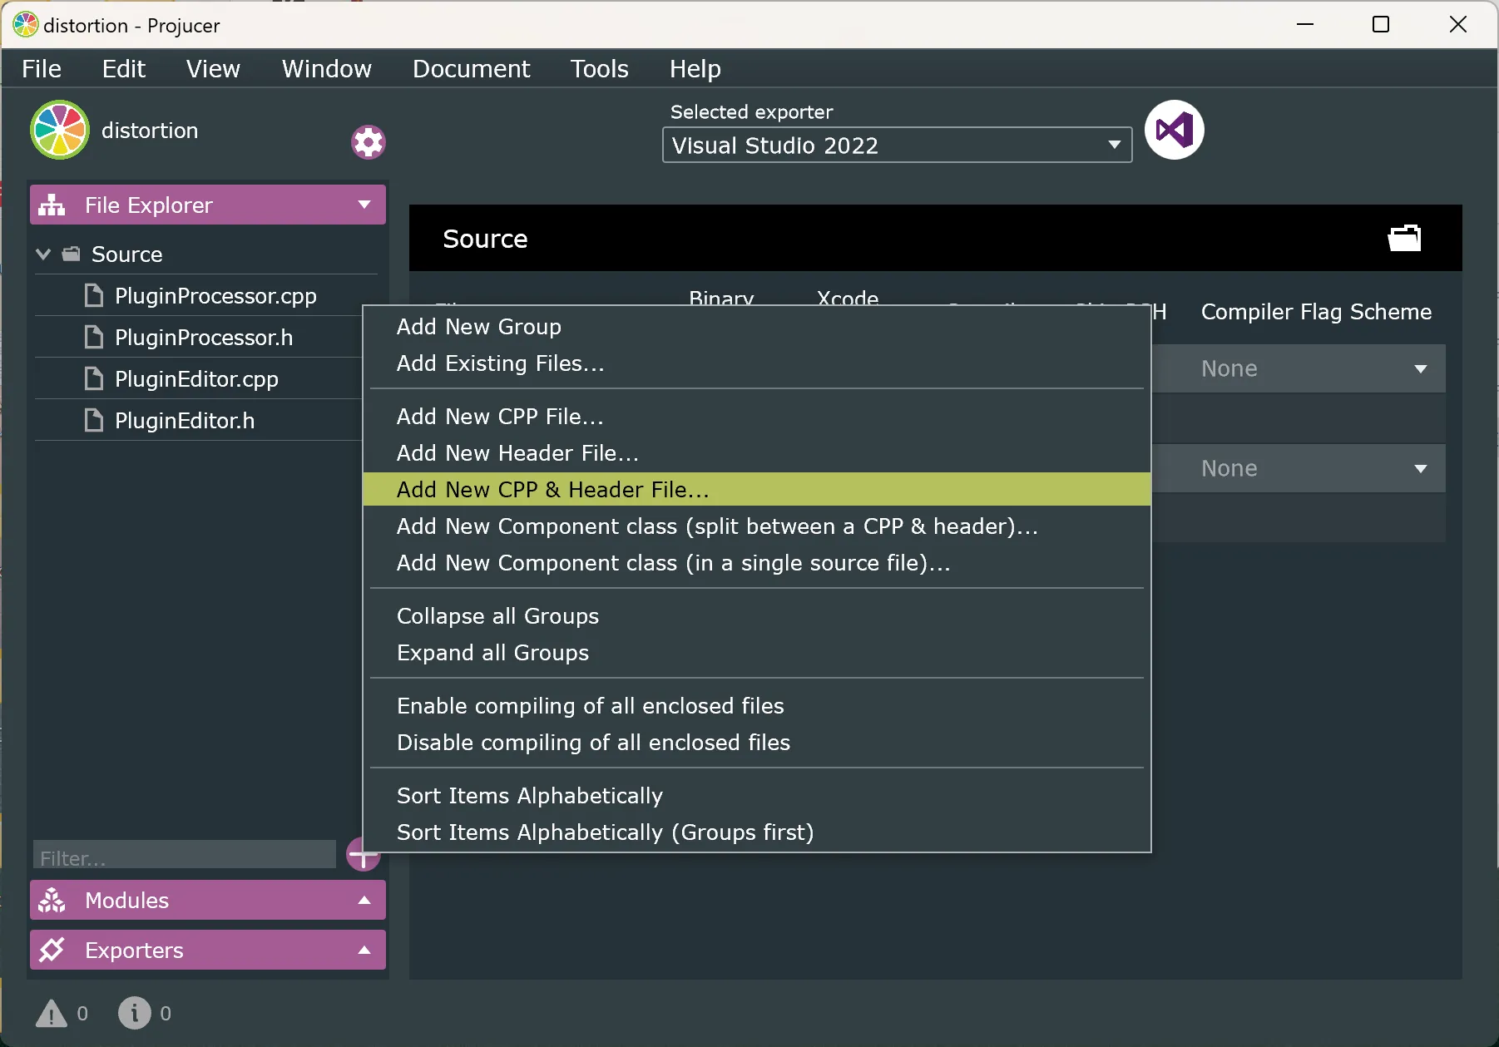Open the File menu
This screenshot has height=1047, width=1499.
[x=42, y=68]
